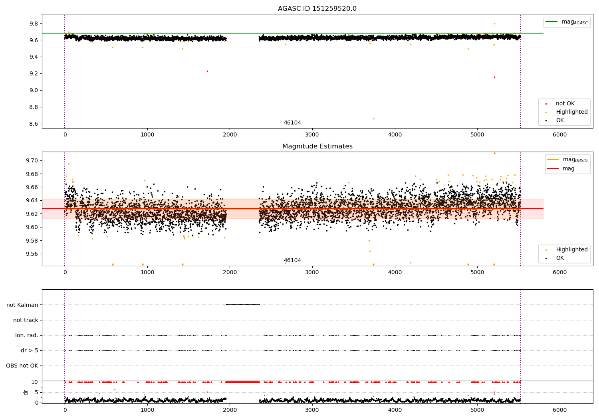This screenshot has width=599, height=419.
Task: Click the red not-OK point near x 1730 in the top plot
Action: point(207,71)
